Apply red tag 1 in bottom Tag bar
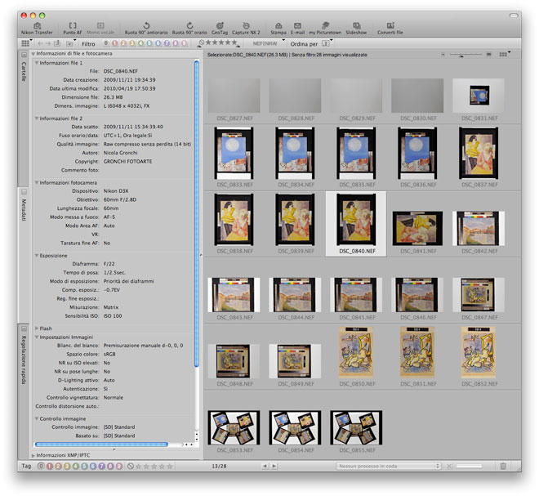This screenshot has height=496, width=539. pos(50,467)
